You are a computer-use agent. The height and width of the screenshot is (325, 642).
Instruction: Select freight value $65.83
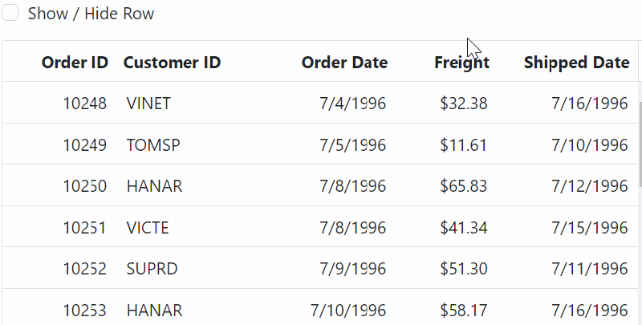click(464, 186)
